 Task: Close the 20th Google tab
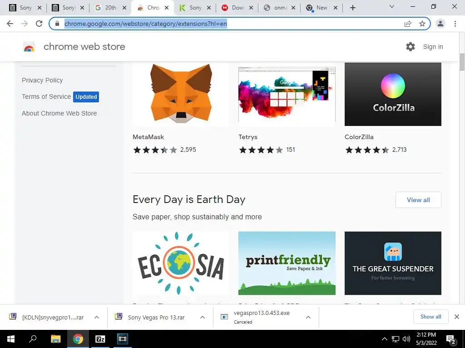[125, 8]
